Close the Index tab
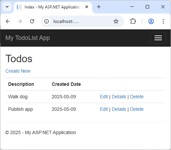 [x=87, y=7]
